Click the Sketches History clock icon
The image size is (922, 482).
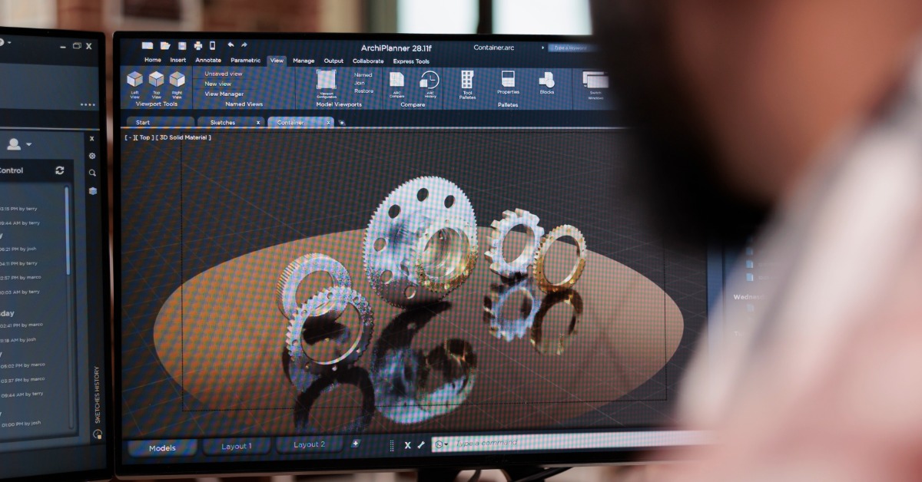click(x=97, y=434)
